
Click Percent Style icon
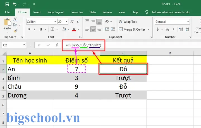(x=167, y=29)
